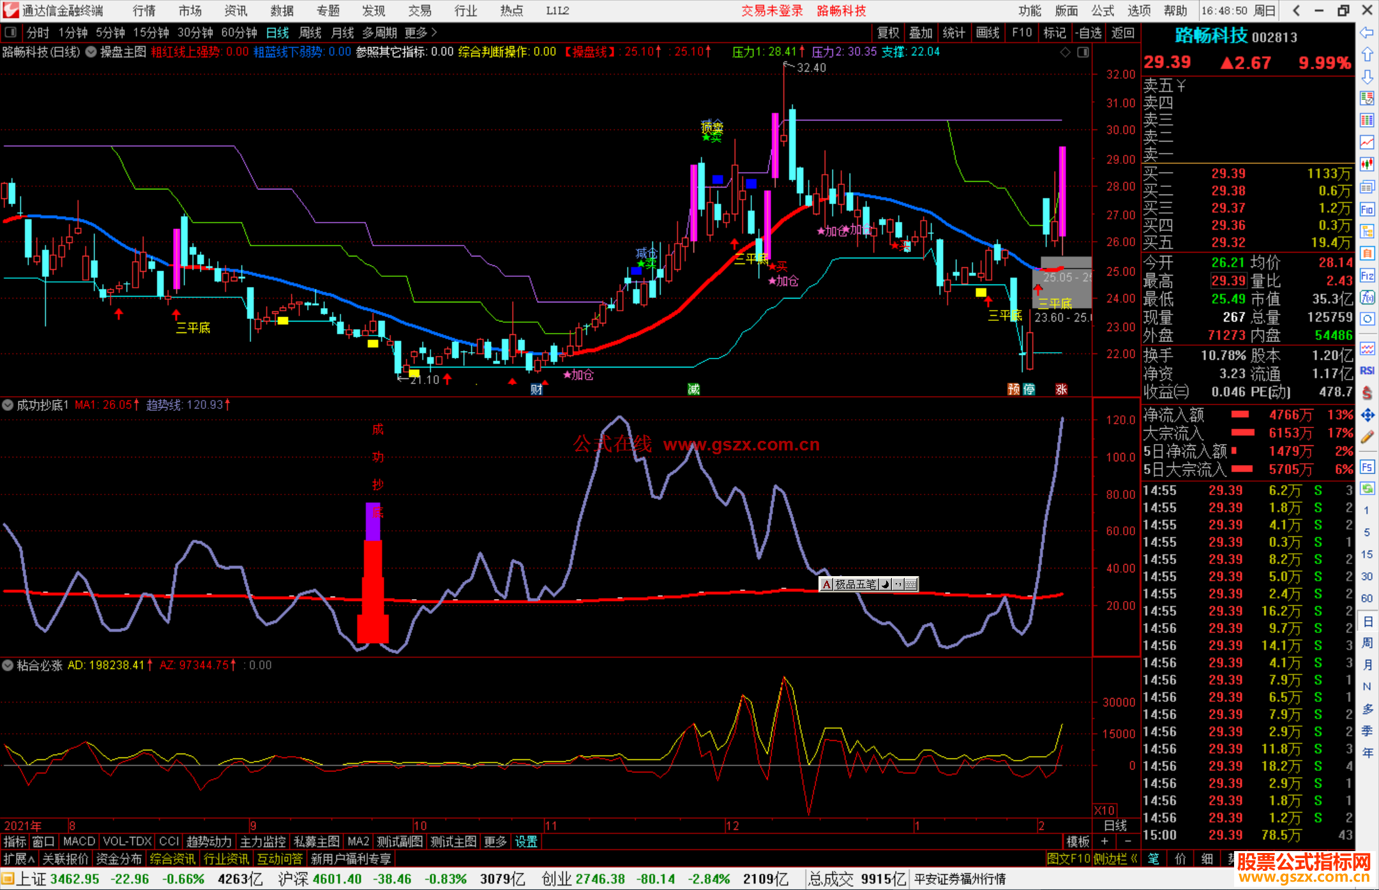The image size is (1379, 890).
Task: Click the diamond icon atop main chart
Action: coord(1066,52)
